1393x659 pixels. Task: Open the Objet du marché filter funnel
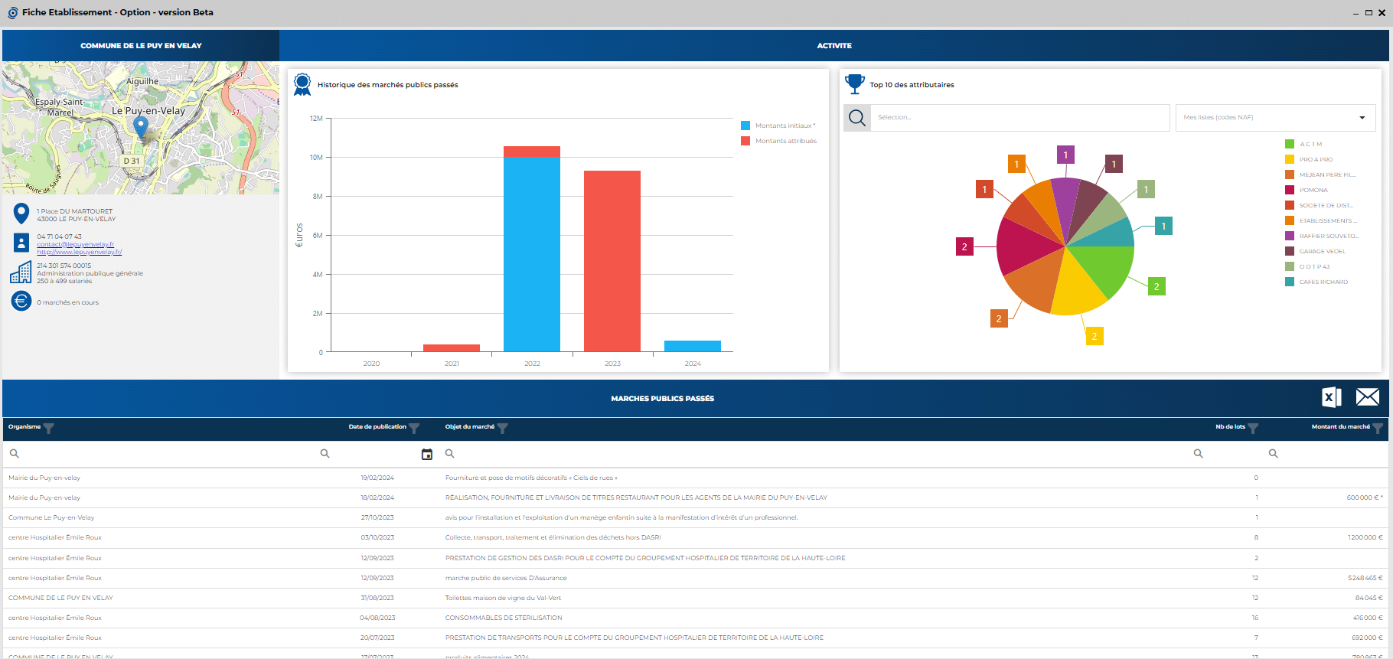tap(503, 428)
